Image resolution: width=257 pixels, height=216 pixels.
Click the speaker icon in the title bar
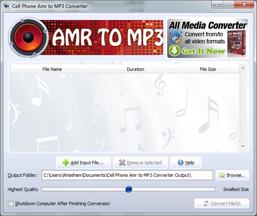tap(6, 6)
